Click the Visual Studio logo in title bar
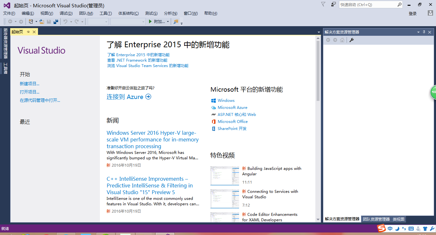 click(7, 5)
